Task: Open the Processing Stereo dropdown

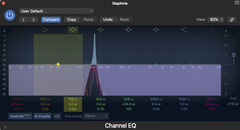Action: click(x=96, y=116)
